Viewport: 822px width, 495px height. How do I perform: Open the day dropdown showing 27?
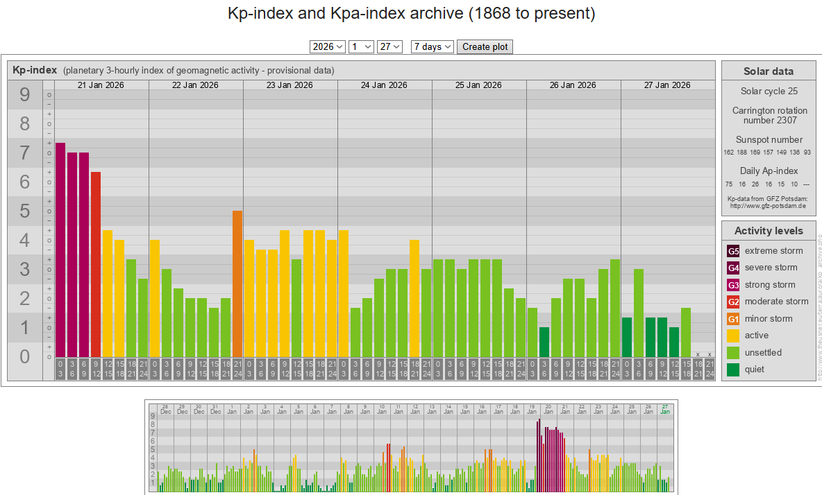(x=389, y=46)
